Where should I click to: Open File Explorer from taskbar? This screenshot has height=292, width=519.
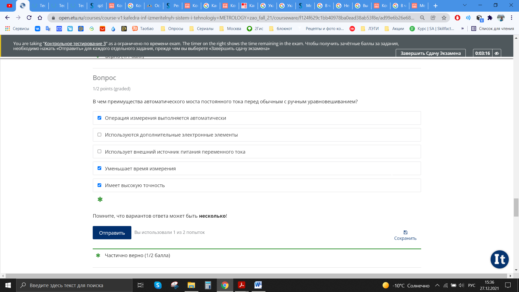coord(191,285)
